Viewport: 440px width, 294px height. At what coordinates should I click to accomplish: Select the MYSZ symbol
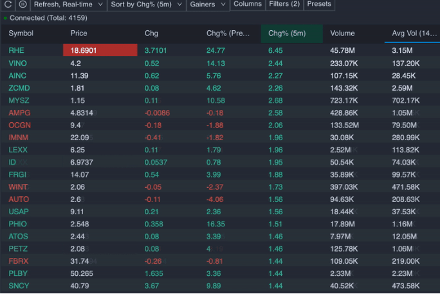click(x=19, y=100)
